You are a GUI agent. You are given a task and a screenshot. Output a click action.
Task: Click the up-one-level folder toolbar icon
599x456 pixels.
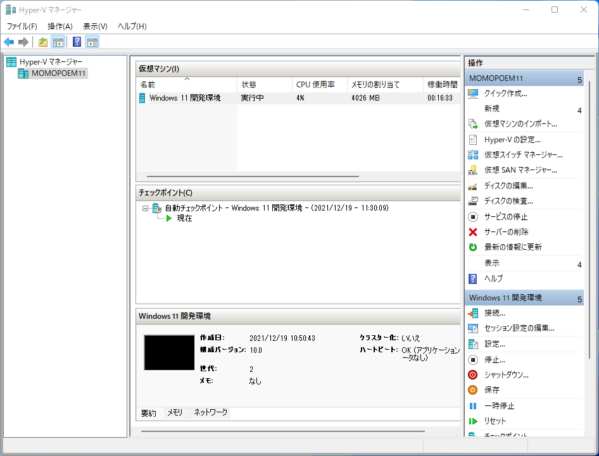[43, 42]
